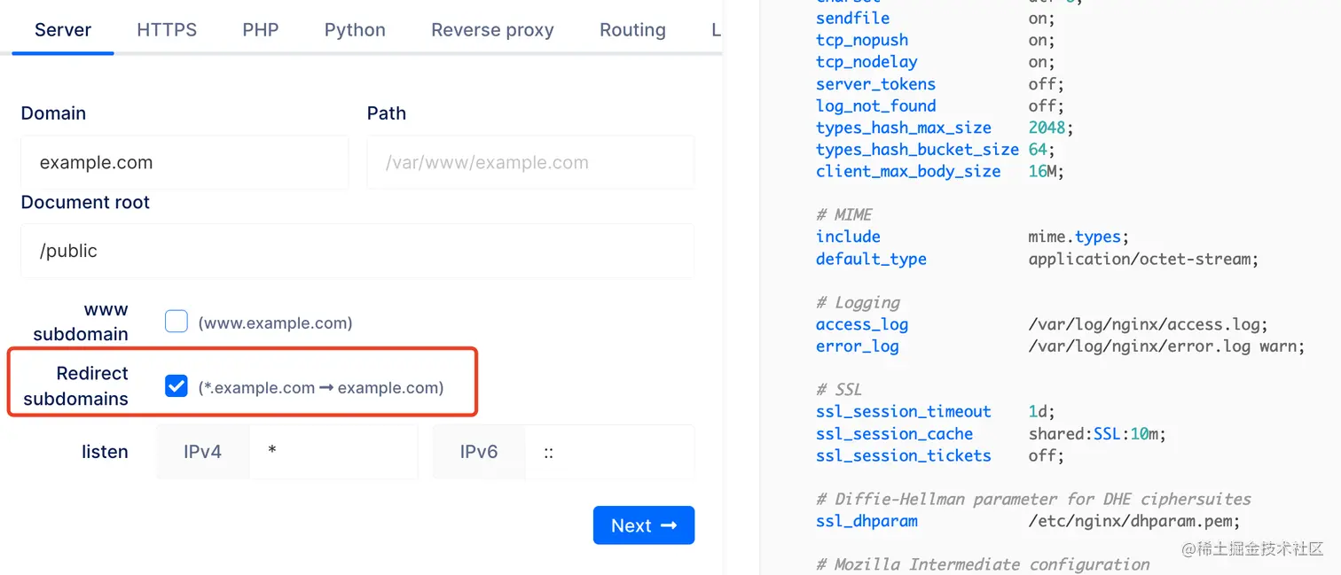Switch to the PHP tab
Image resolution: width=1341 pixels, height=575 pixels.
point(260,29)
